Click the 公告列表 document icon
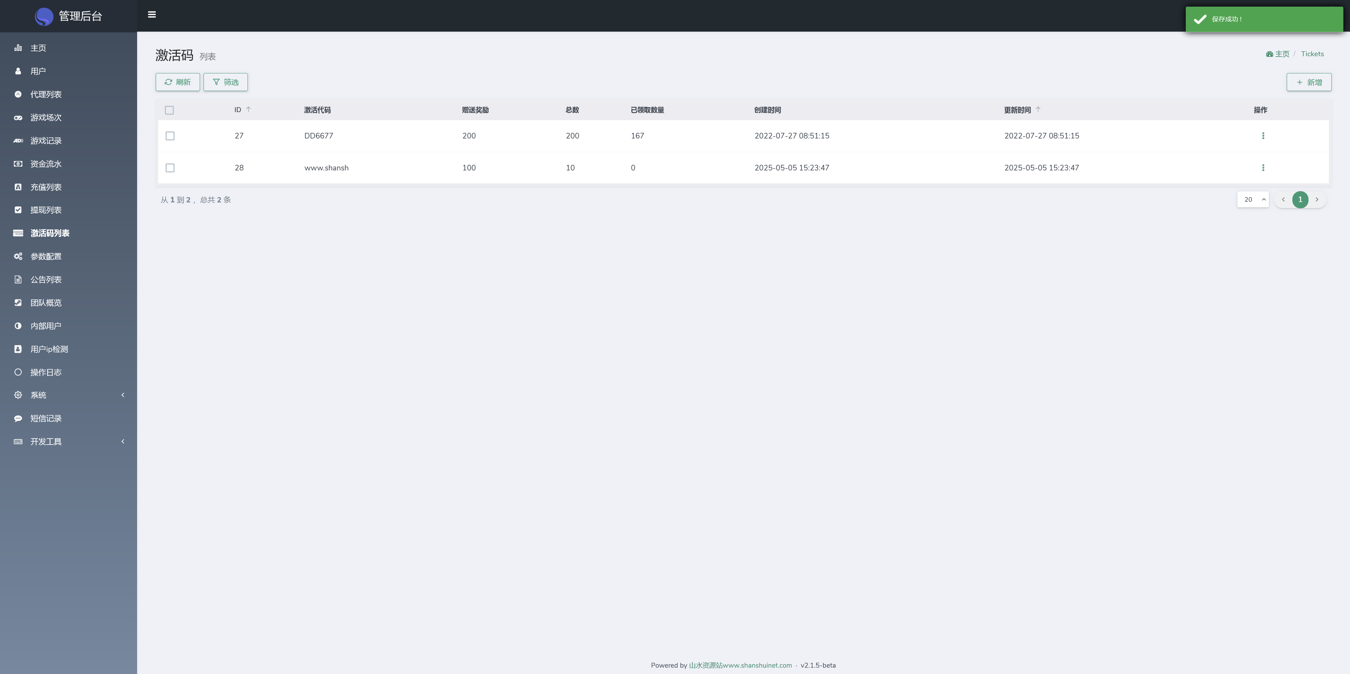This screenshot has height=674, width=1350. [x=18, y=280]
